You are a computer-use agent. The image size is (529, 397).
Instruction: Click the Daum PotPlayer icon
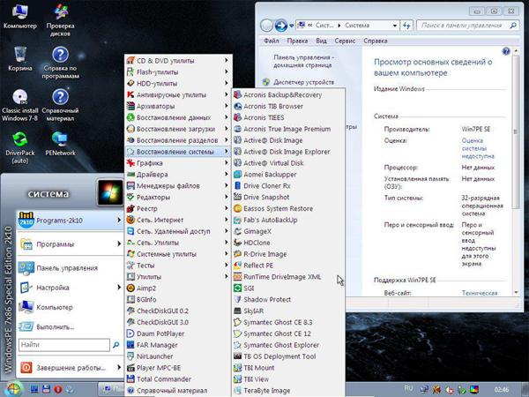[130, 333]
